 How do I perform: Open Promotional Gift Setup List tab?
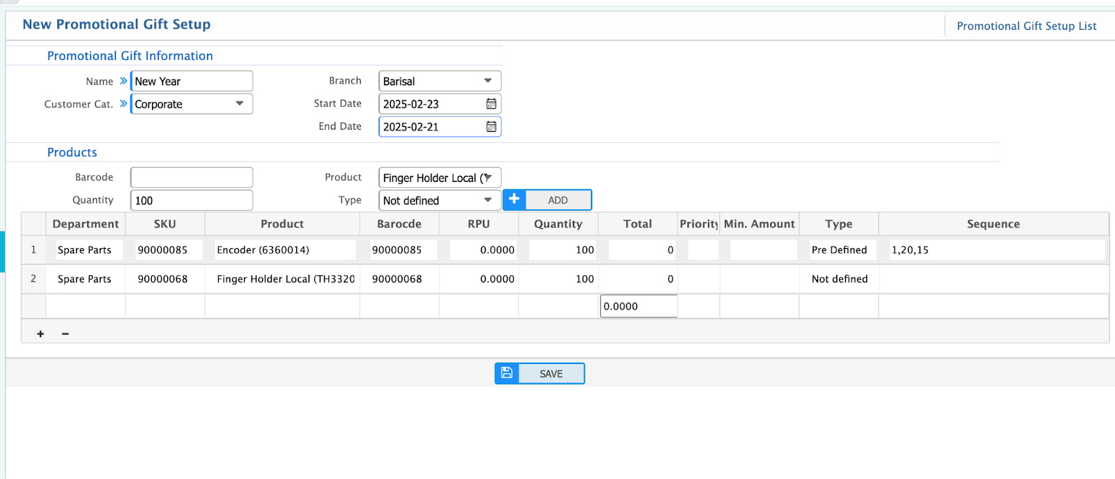coord(1026,26)
